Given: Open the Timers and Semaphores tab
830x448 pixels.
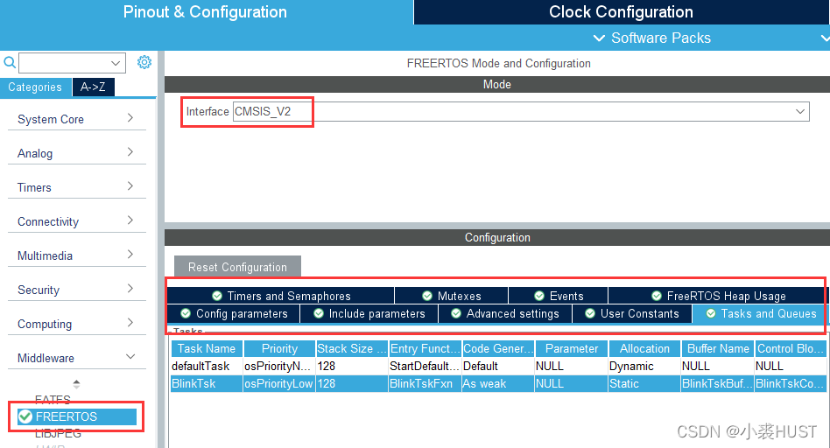Looking at the screenshot, I should coord(280,296).
